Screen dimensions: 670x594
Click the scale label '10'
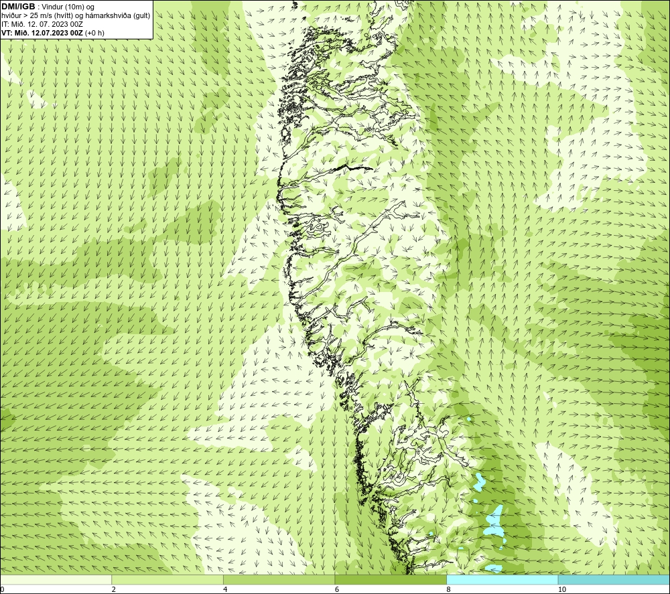coord(562,590)
